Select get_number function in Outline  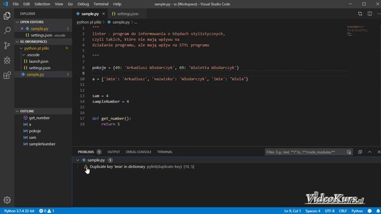coord(39,118)
